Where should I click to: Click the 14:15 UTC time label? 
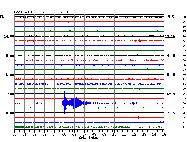coord(170,56)
